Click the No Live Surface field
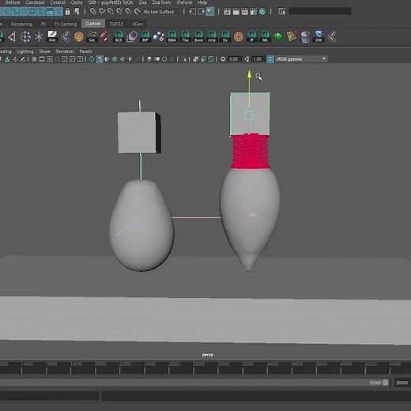411x411 pixels. pyautogui.click(x=159, y=12)
